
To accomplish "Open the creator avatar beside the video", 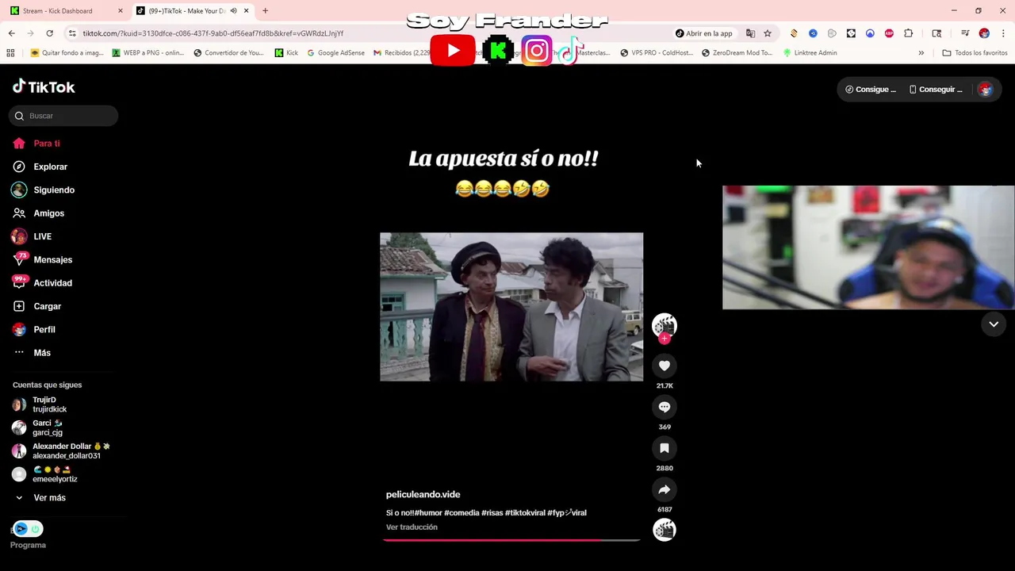I will 665,325.
